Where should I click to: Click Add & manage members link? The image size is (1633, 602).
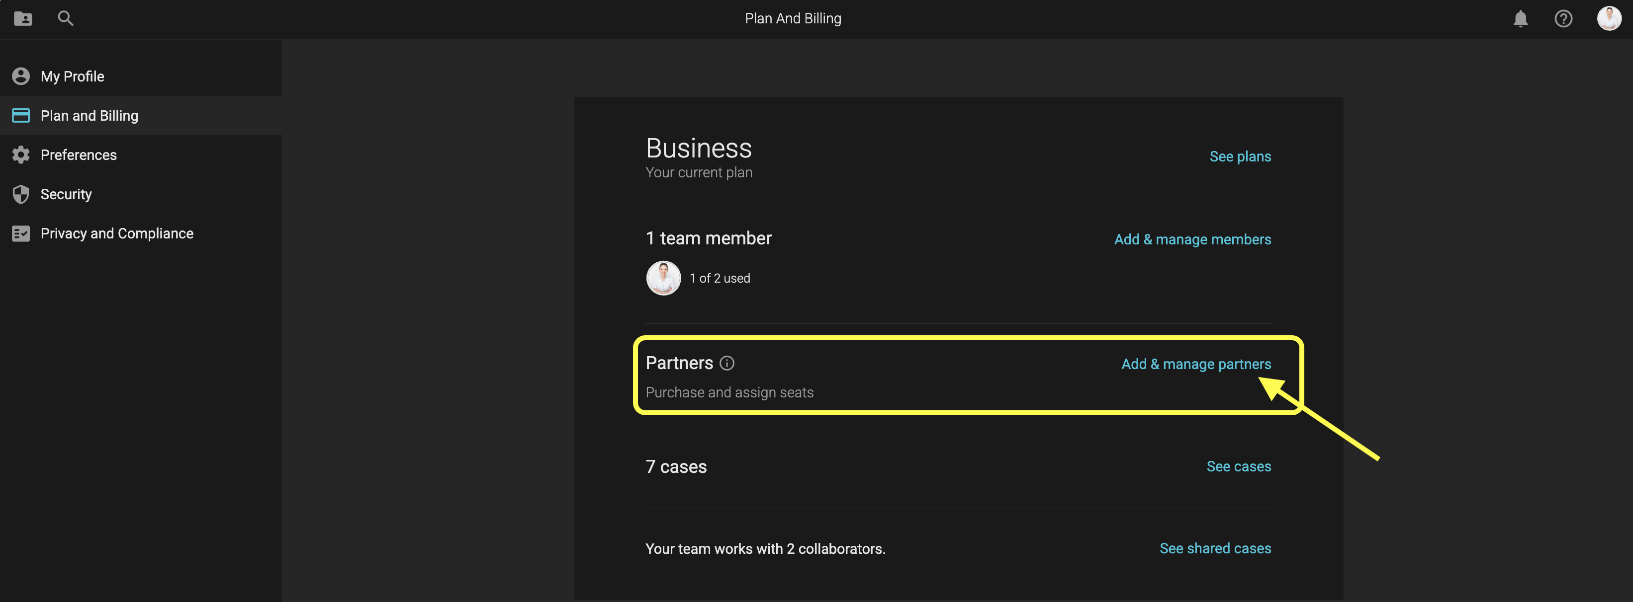[x=1192, y=239]
